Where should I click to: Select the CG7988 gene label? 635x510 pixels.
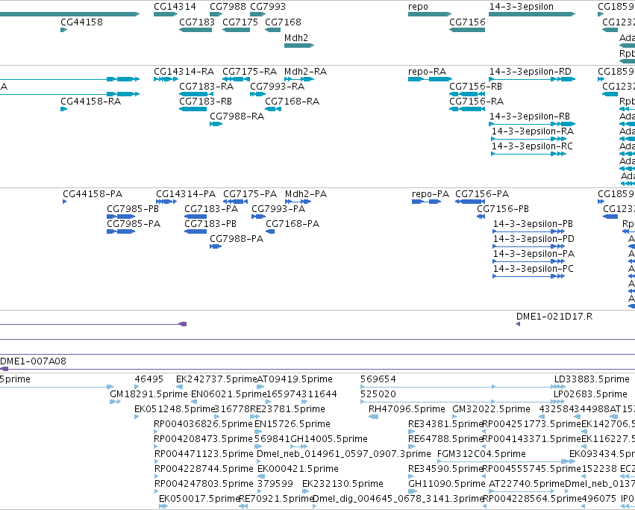[228, 7]
